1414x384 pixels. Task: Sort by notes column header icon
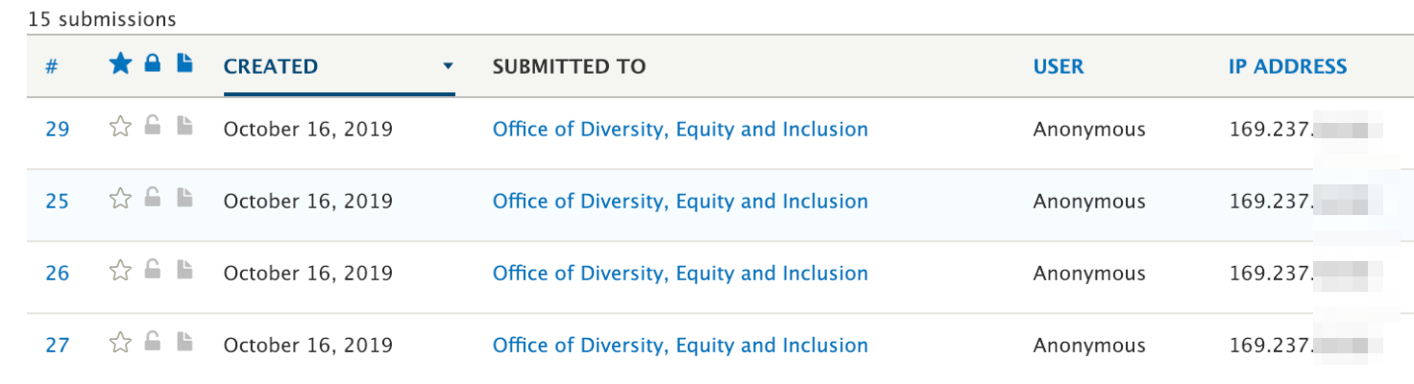tap(184, 64)
